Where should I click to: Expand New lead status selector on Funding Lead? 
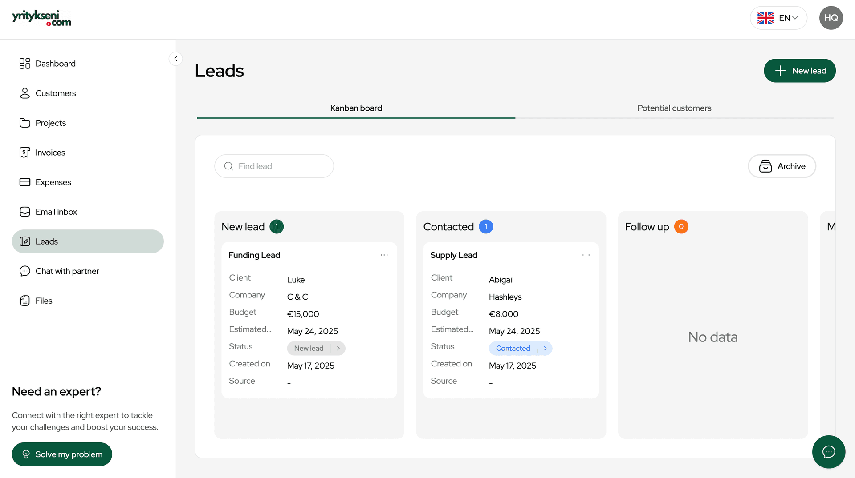[x=338, y=349]
